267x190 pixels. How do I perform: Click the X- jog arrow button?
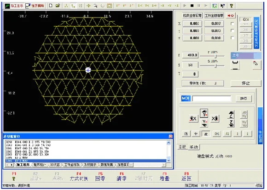click(x=193, y=119)
